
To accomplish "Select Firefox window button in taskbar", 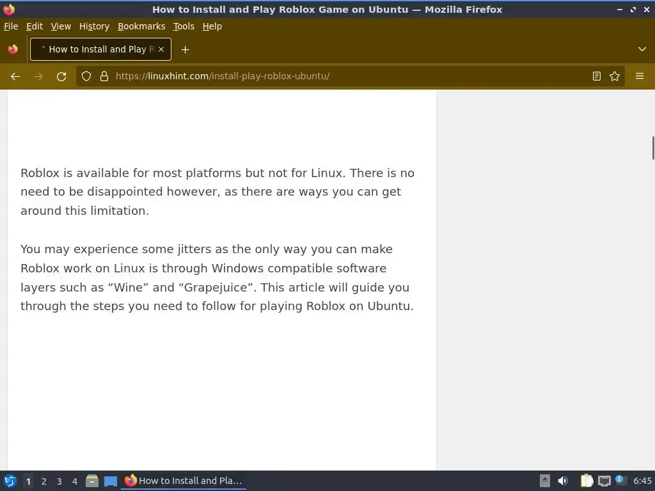I will click(184, 481).
